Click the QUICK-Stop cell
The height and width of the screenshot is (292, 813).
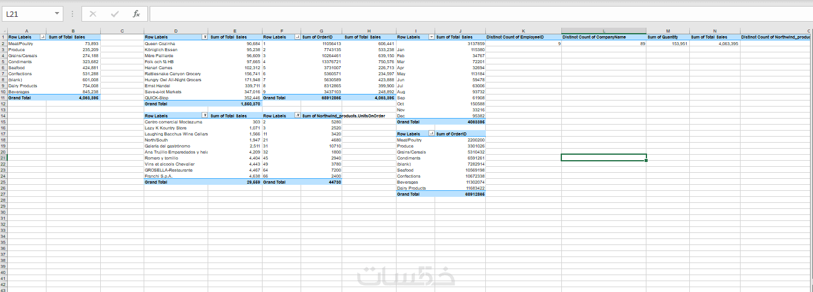point(176,98)
